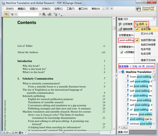The image size is (158, 136).
Task: Open the 窗口(W) menu
Action: [83, 9]
